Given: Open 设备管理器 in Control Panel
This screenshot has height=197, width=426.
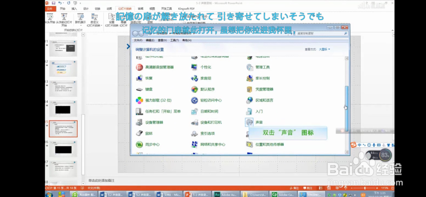Looking at the screenshot, I should 150,122.
